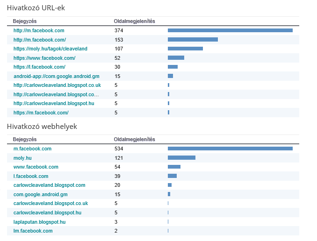
Task: Open the https://www.facebook.com/ referrer link
Action: click(44, 58)
